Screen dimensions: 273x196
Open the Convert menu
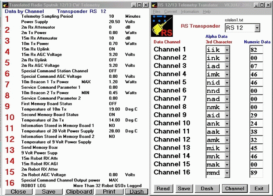coord(171,12)
